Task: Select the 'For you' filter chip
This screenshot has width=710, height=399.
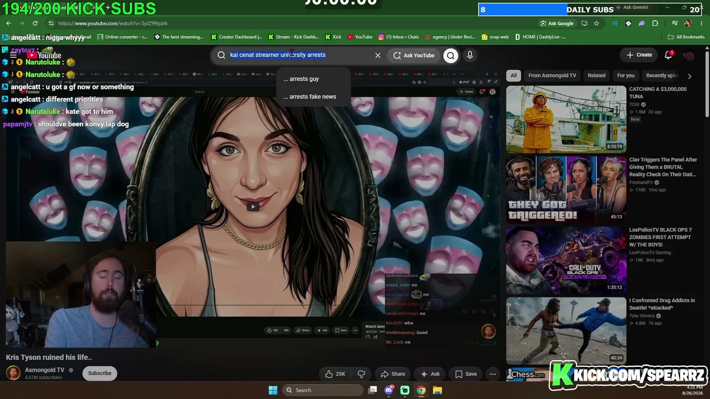Action: tap(626, 75)
